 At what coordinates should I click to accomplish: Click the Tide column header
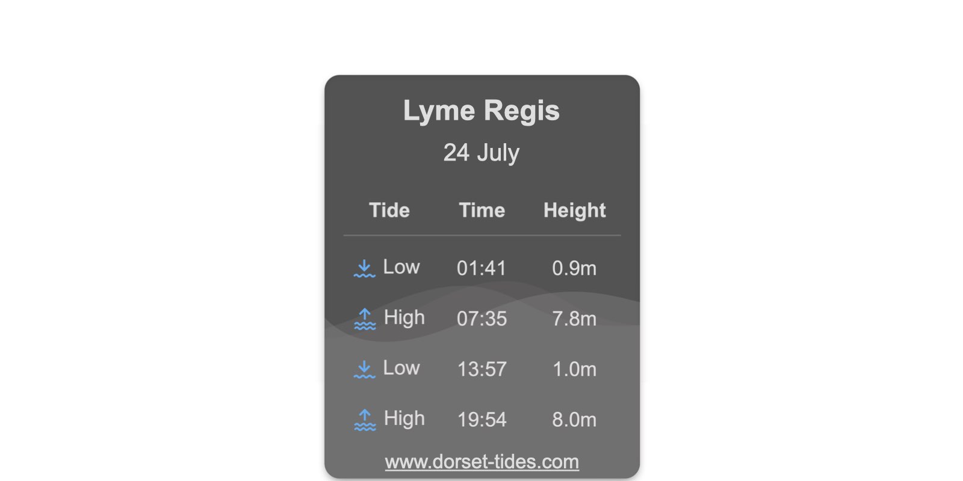pos(389,210)
